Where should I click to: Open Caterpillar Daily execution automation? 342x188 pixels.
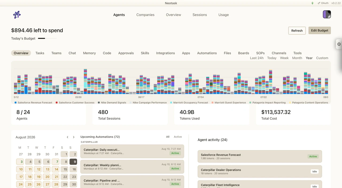click(132, 151)
